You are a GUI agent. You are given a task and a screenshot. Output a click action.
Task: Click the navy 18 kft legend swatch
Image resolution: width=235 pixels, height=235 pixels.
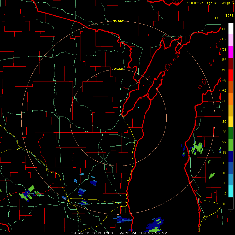point(231,156)
